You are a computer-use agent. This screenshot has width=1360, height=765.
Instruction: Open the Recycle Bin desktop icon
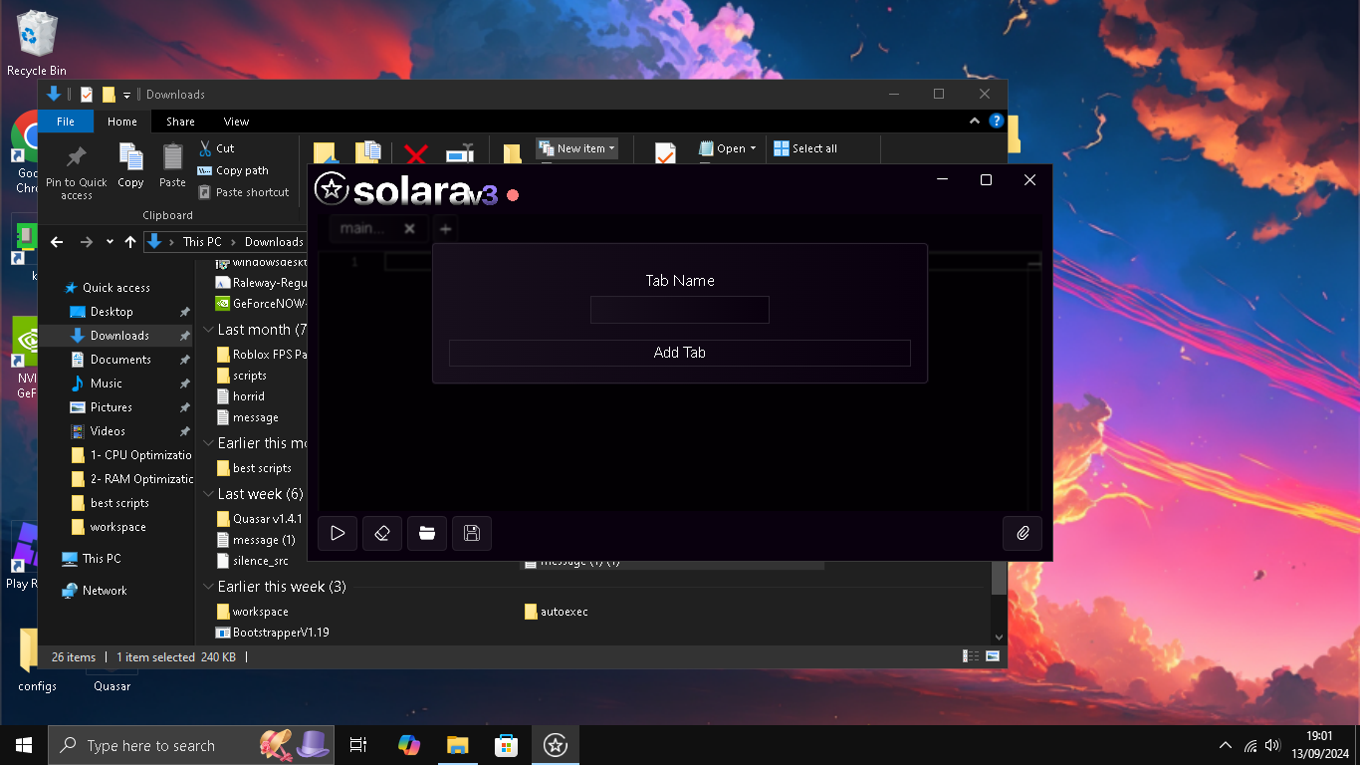click(x=37, y=43)
